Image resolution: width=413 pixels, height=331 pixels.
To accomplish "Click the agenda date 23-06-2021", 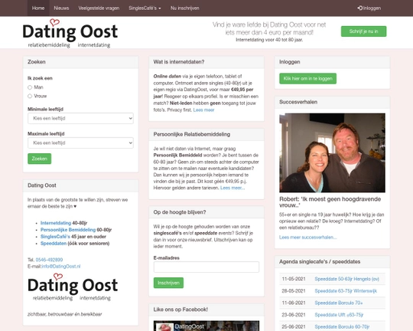I will point(294,315).
